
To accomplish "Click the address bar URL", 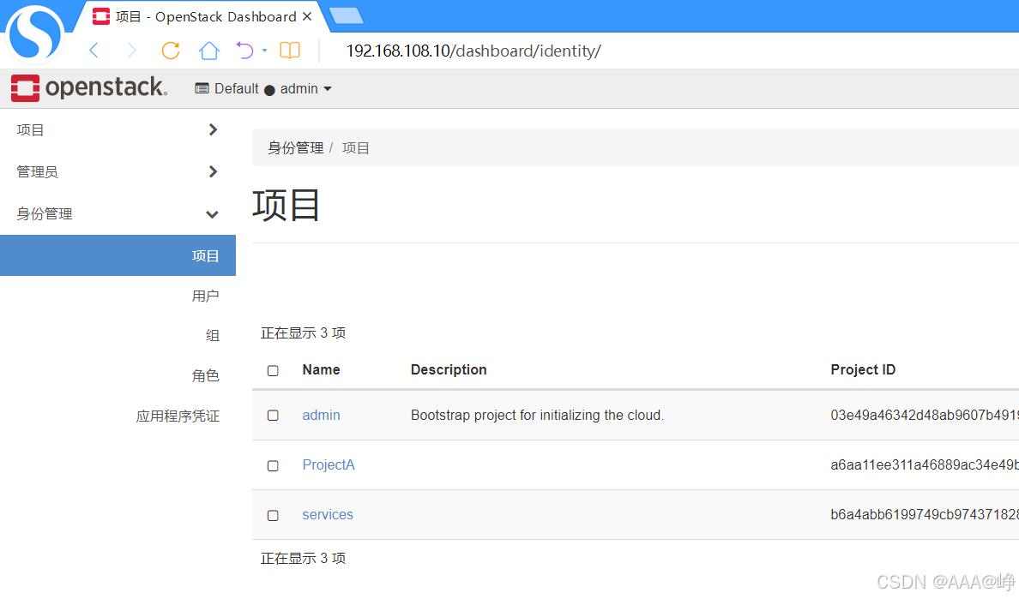I will 473,51.
